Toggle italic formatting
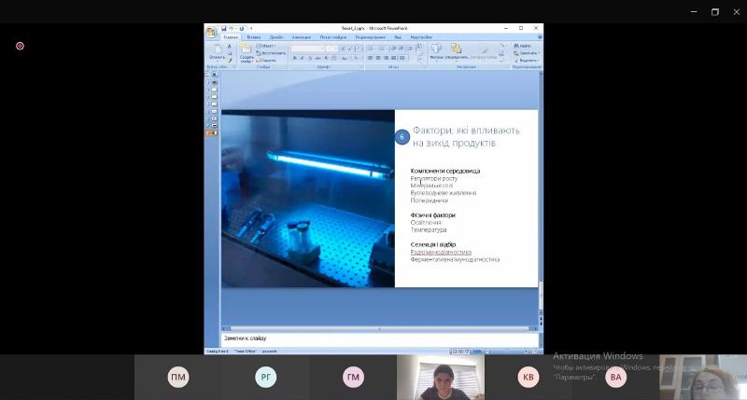 pos(302,58)
